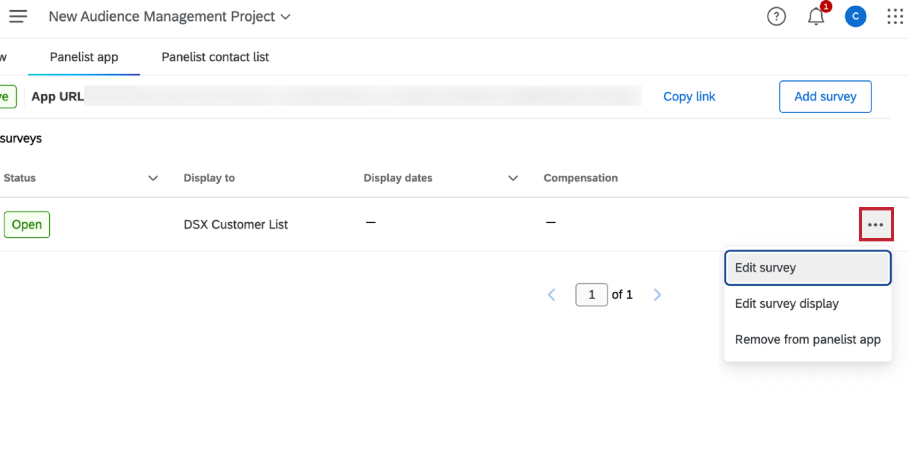This screenshot has height=454, width=909.
Task: Click the Open status badge
Action: (27, 224)
